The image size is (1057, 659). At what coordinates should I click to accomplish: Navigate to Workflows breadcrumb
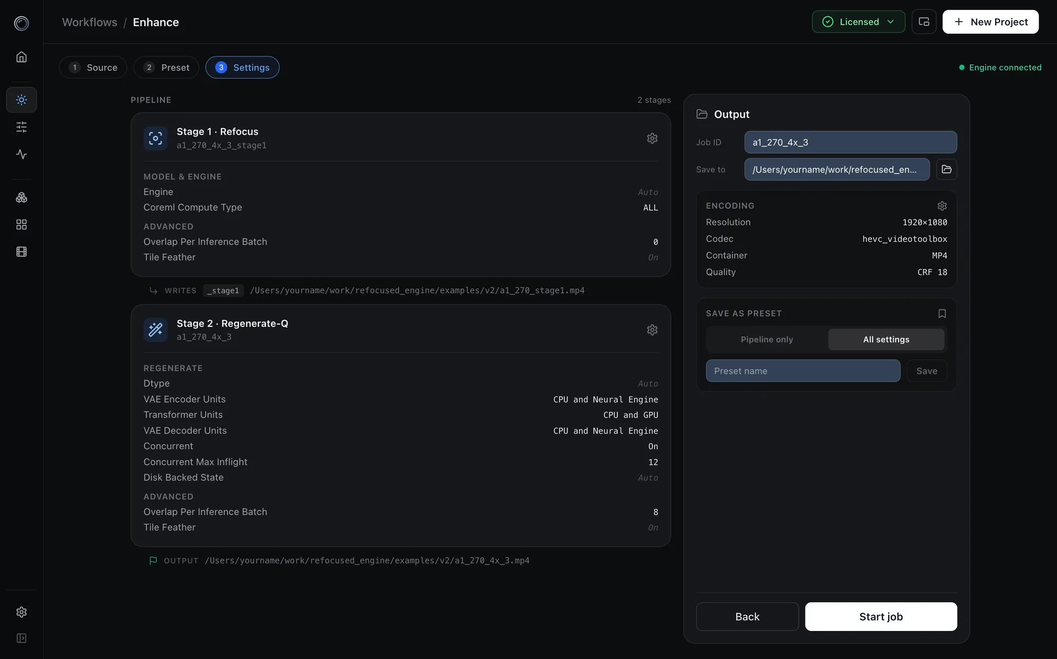(x=89, y=22)
